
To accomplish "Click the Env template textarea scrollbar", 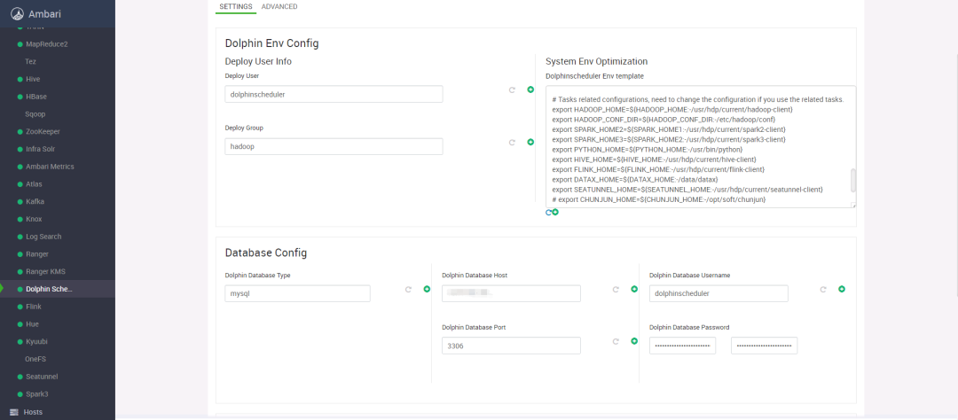I will [x=853, y=181].
